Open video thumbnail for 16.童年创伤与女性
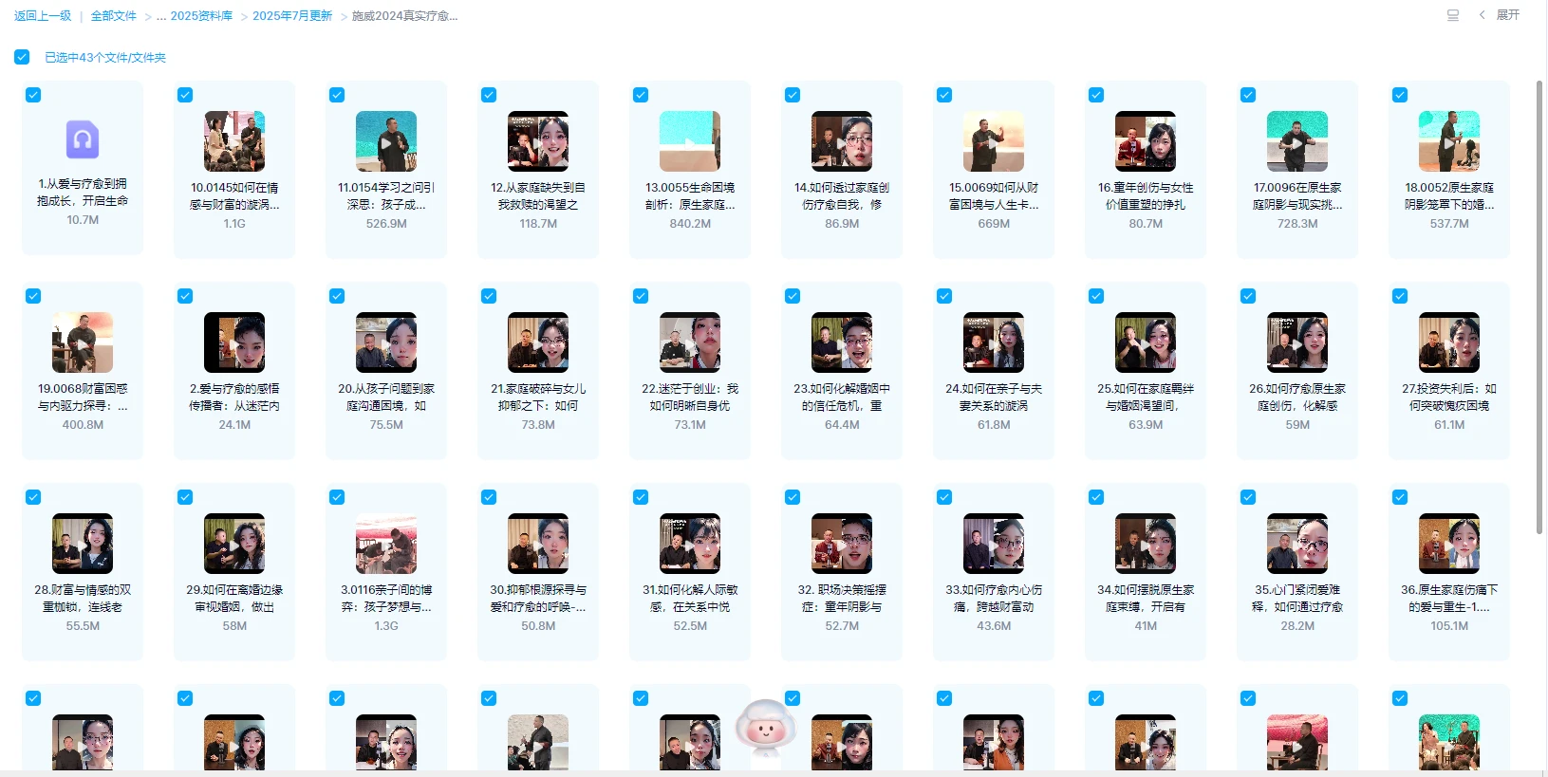 pos(1146,141)
